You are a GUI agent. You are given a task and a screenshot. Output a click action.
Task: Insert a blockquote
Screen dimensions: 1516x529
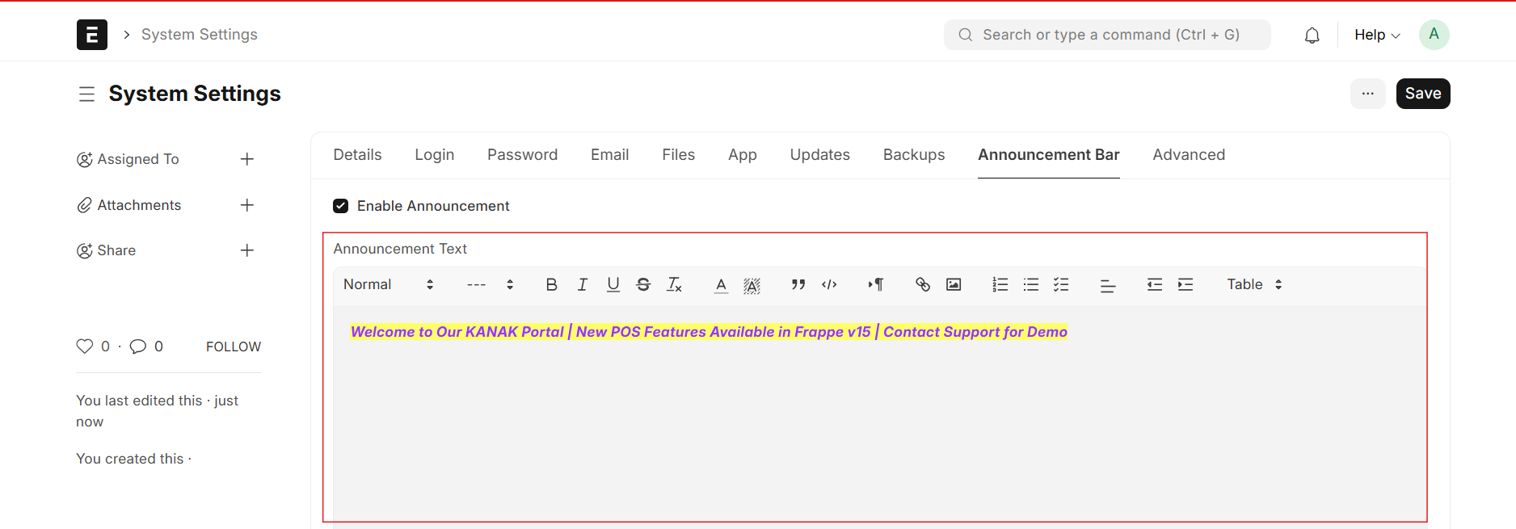point(798,284)
